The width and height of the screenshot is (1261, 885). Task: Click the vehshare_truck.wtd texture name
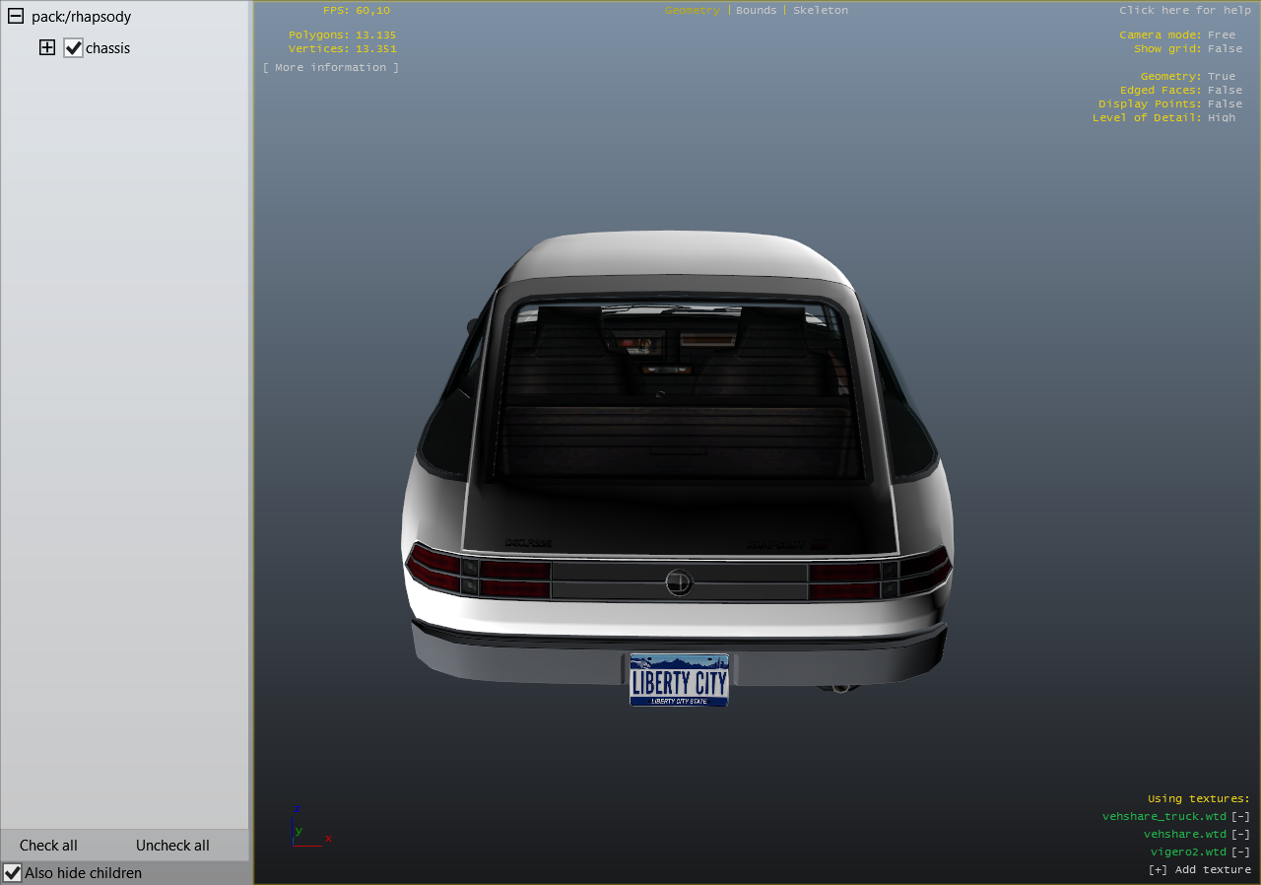(x=1164, y=816)
